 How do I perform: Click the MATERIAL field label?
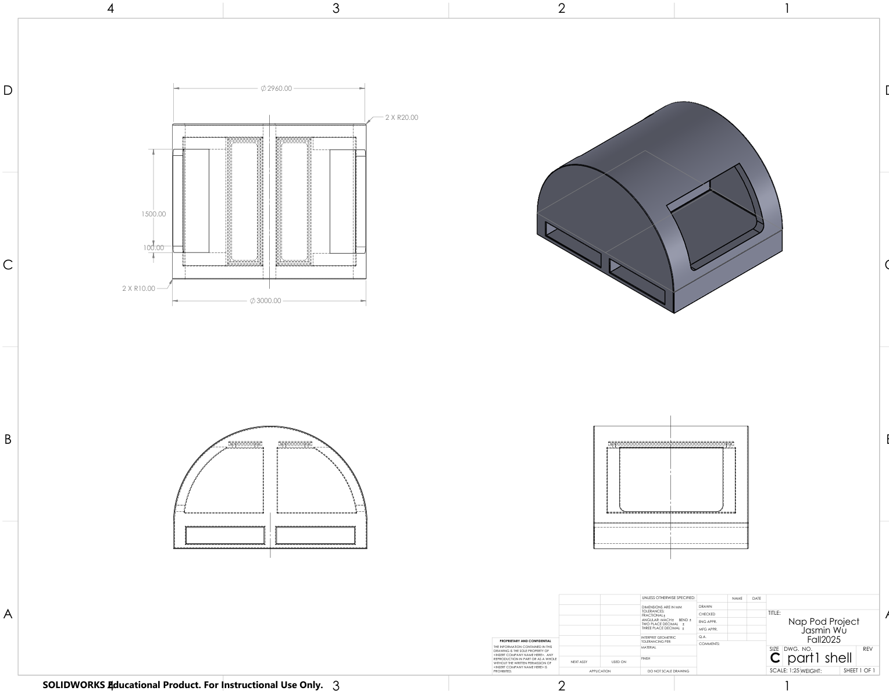coord(648,647)
